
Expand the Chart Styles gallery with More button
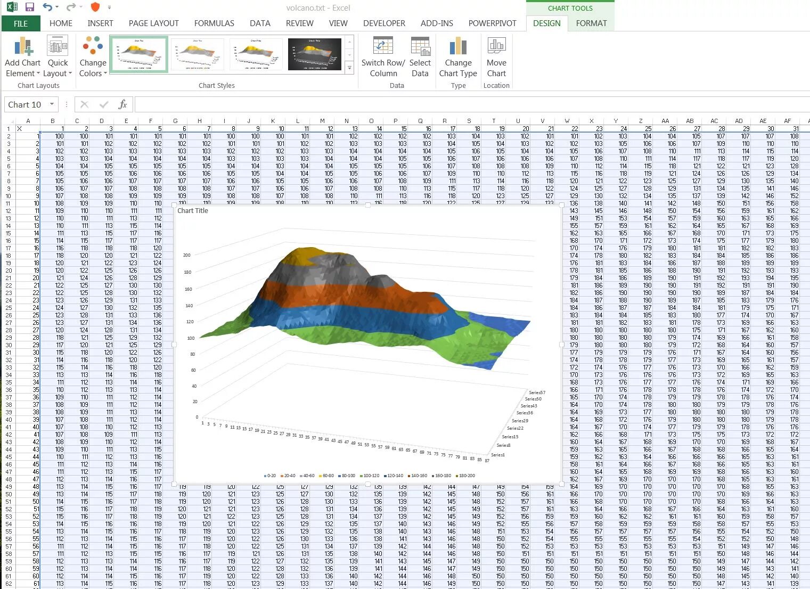(349, 68)
